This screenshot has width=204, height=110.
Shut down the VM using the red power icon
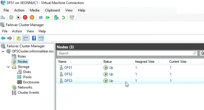click(25, 17)
